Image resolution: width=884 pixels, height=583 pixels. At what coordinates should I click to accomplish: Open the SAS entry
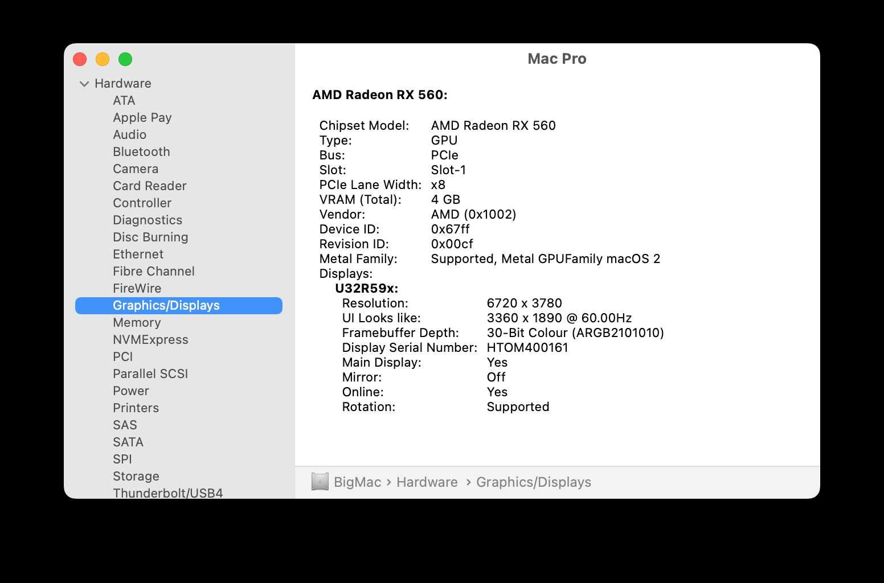pyautogui.click(x=125, y=425)
